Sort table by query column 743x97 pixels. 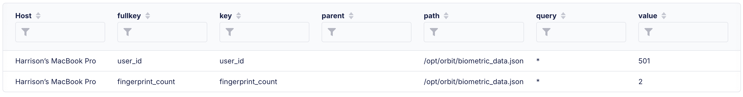click(x=563, y=16)
